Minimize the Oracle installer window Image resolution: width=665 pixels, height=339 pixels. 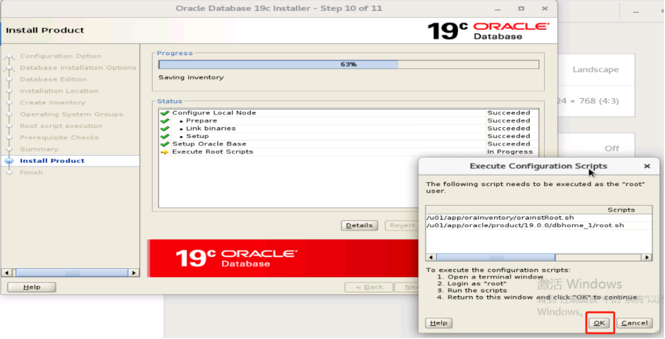coord(498,9)
